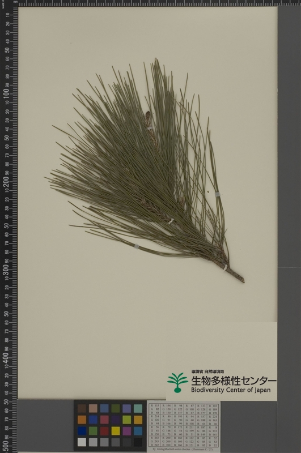The image size is (301, 453).
Task: Choose the teal swatch in the top row
Action: click(x=138, y=408)
